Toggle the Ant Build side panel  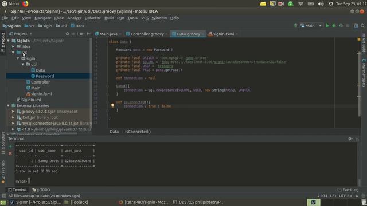tap(364, 43)
